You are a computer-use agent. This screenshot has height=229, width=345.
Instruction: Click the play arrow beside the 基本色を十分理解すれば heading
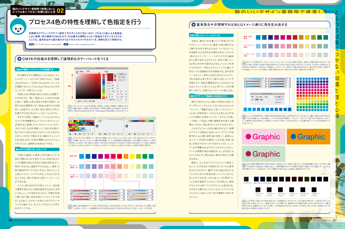point(194,25)
